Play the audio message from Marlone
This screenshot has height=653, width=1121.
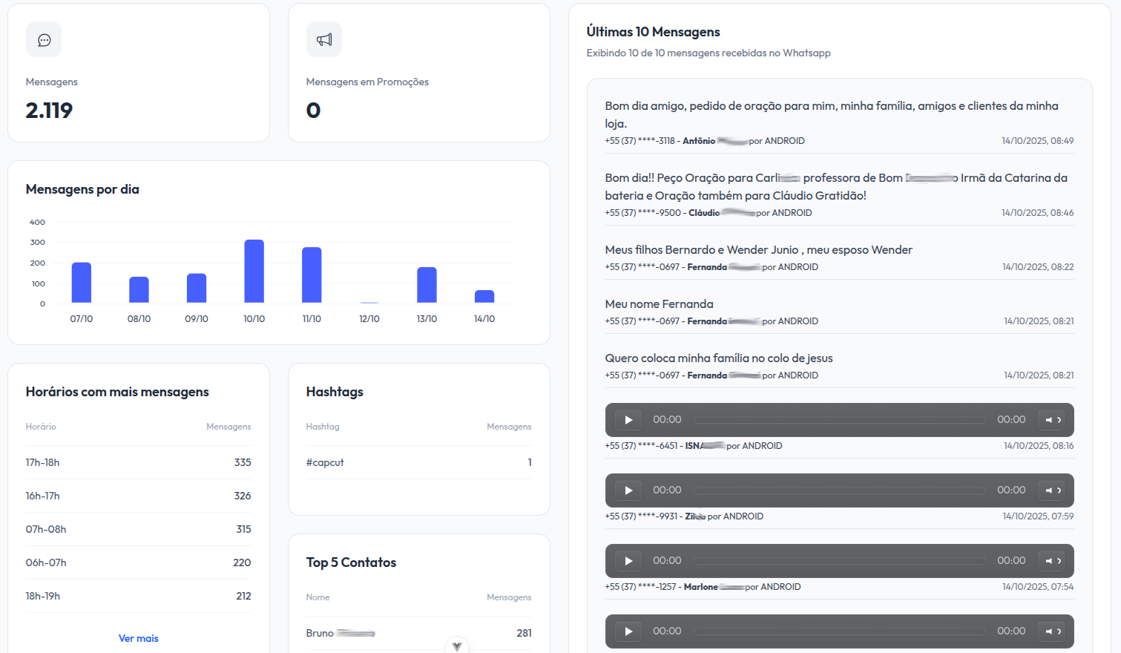tap(628, 561)
